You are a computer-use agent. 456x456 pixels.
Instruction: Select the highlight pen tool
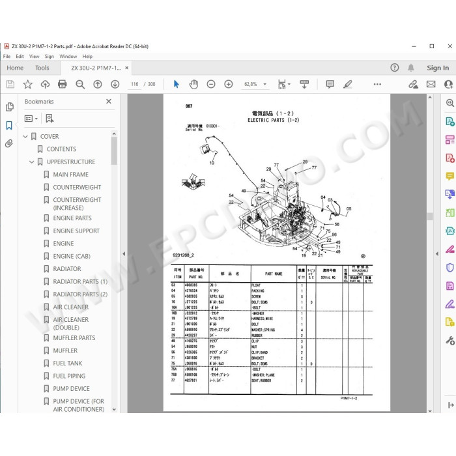(x=348, y=84)
